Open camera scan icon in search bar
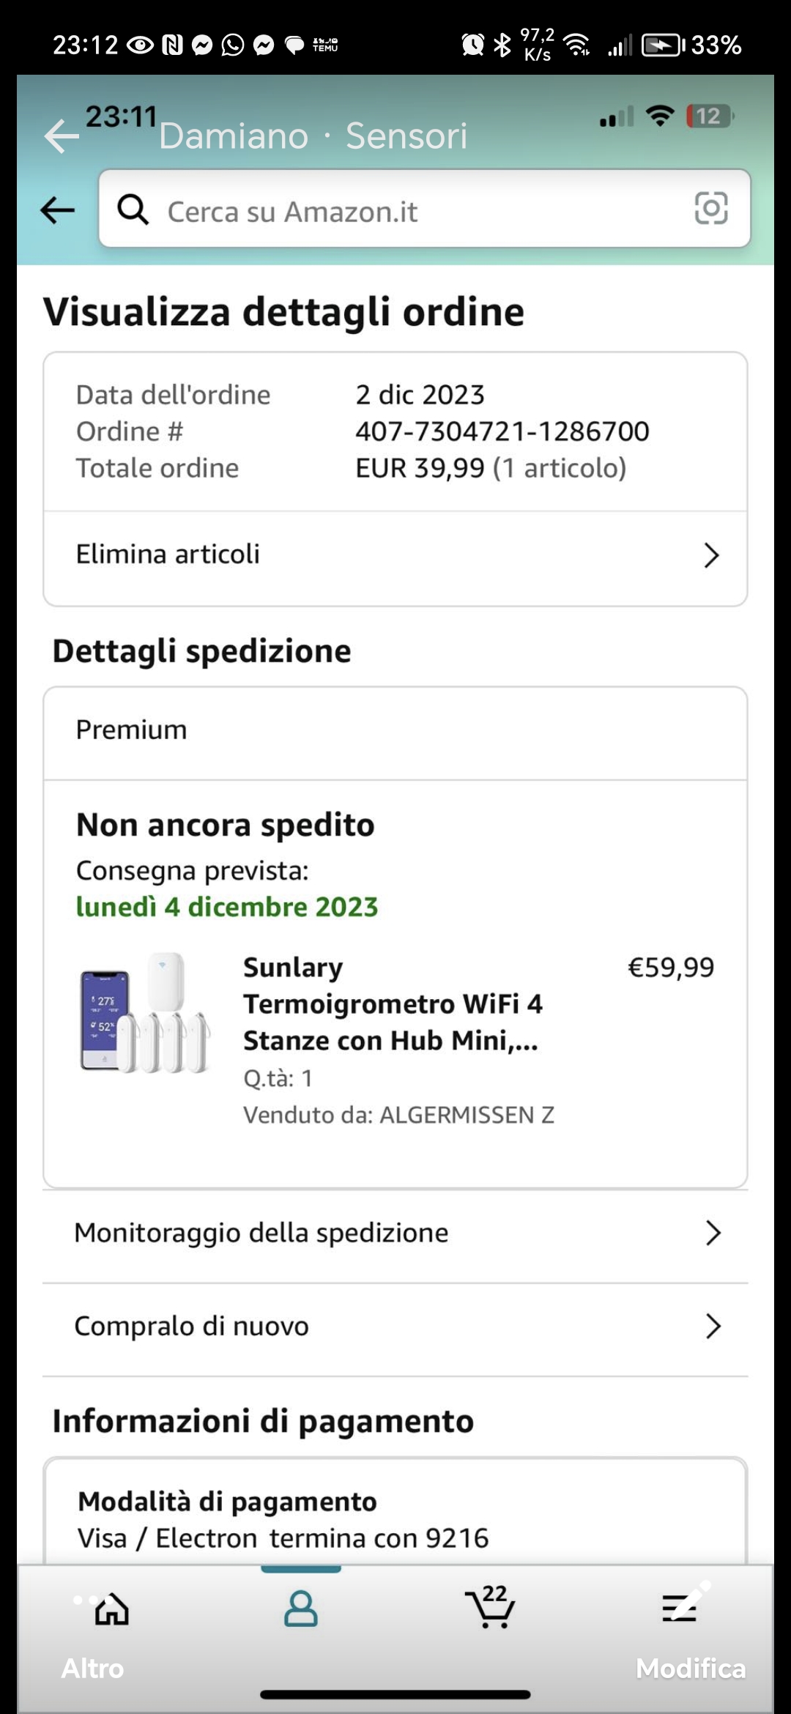The width and height of the screenshot is (791, 1714). pyautogui.click(x=710, y=209)
